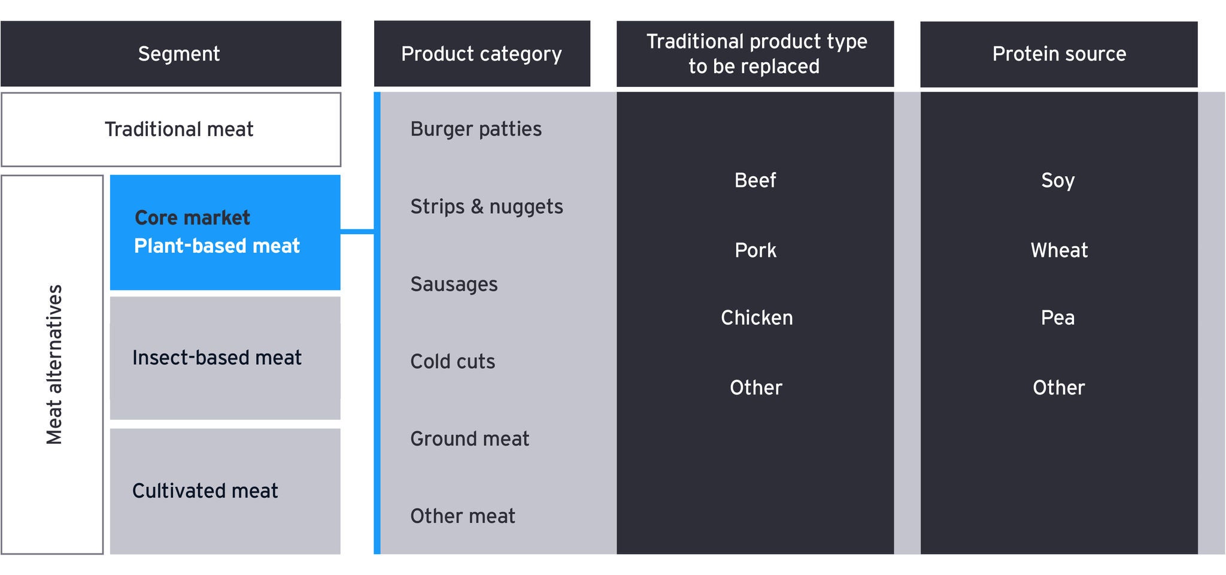Click the vertical Meat alternatives label

54,364
